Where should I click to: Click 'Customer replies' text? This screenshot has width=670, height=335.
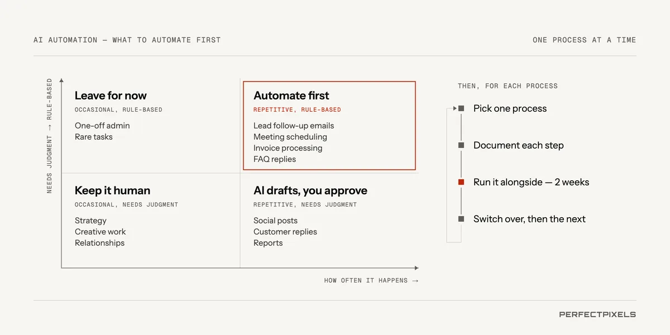pyautogui.click(x=285, y=232)
